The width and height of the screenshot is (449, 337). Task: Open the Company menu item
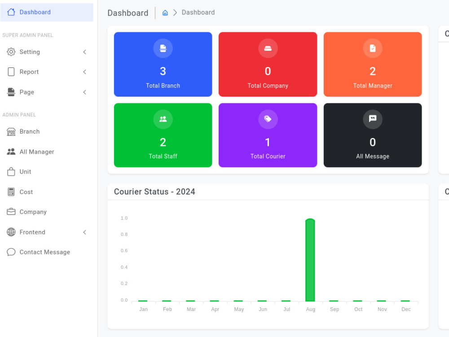47,212
